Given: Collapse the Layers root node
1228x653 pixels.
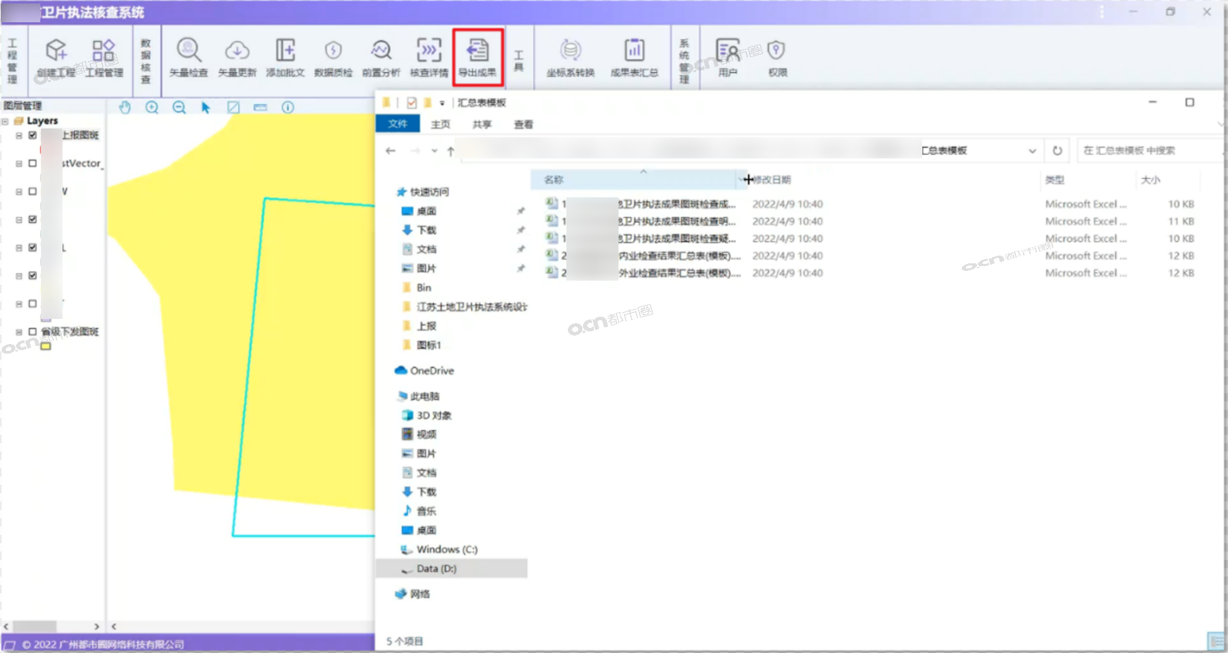Looking at the screenshot, I should point(6,121).
